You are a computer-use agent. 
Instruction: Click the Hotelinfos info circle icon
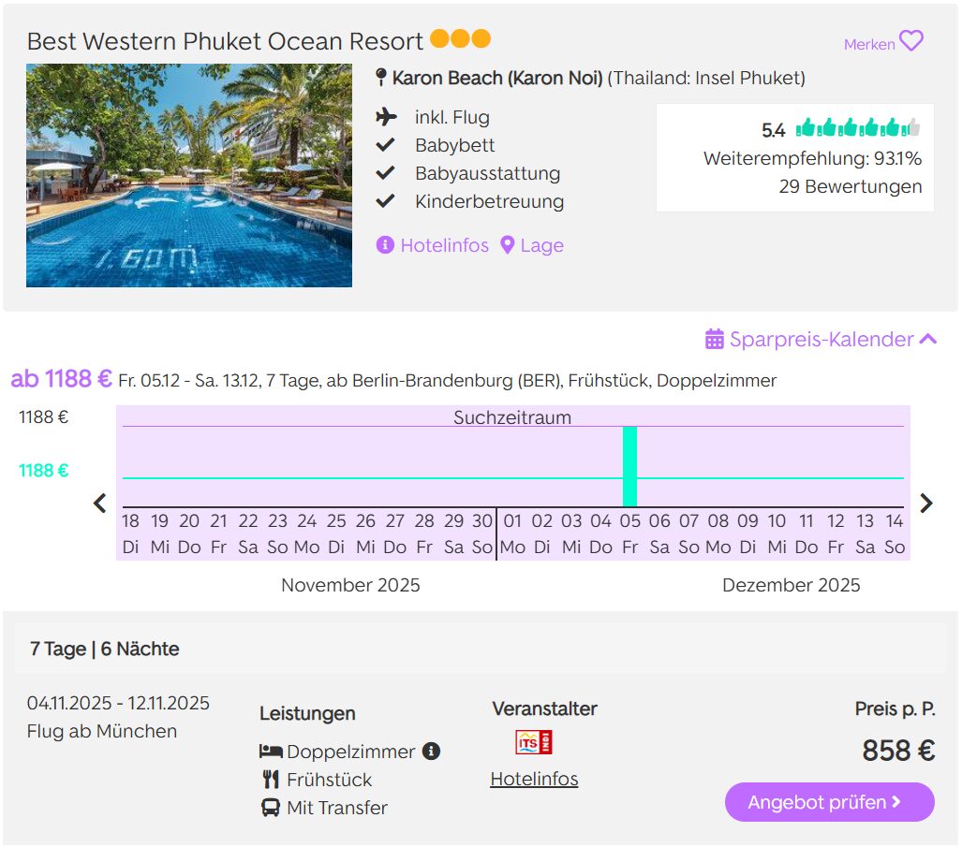tap(385, 245)
